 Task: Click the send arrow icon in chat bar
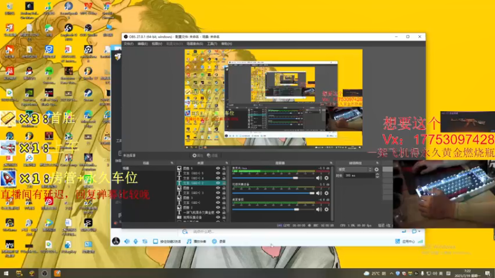pyautogui.click(x=404, y=231)
